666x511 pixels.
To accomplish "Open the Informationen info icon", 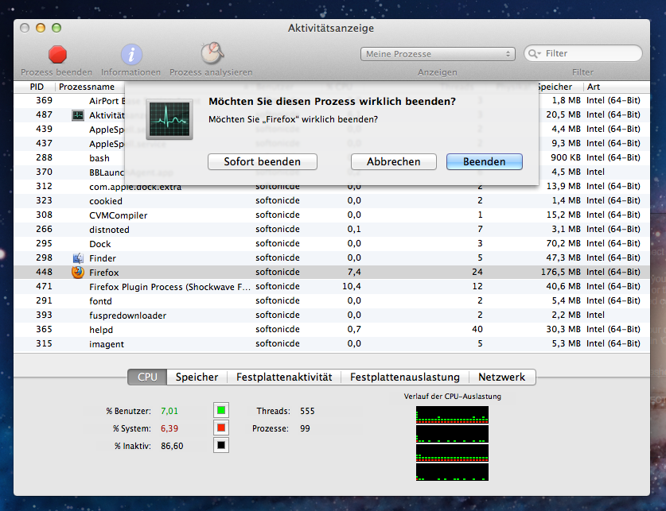I will (x=131, y=55).
